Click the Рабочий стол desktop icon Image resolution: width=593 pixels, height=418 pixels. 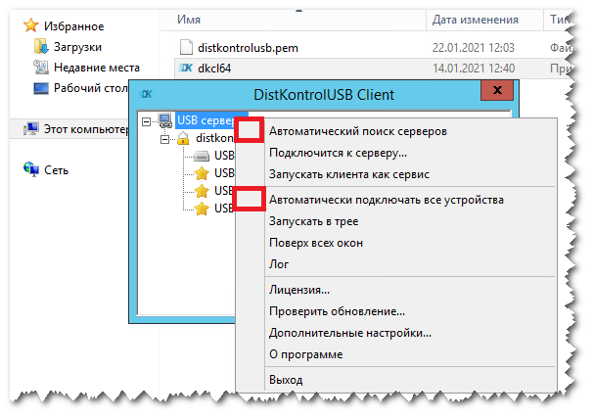(41, 88)
